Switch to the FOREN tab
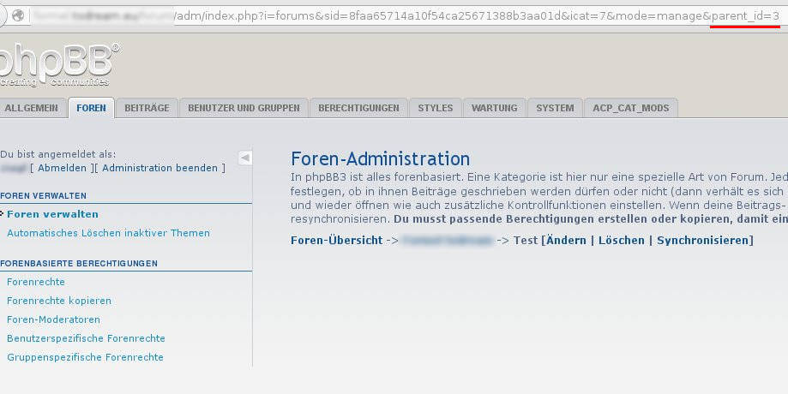This screenshot has width=788, height=394. tap(91, 108)
